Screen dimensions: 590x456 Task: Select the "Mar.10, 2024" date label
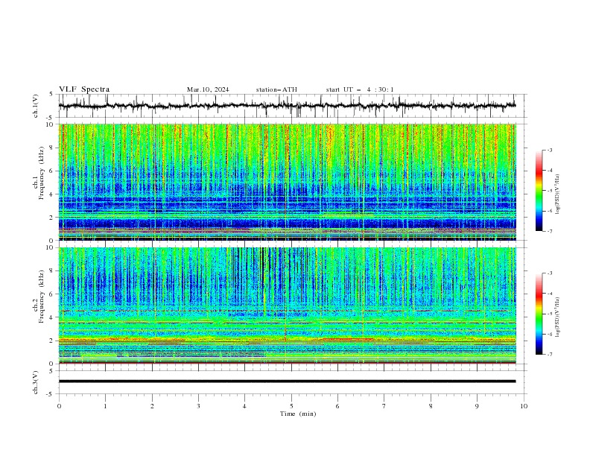pyautogui.click(x=208, y=89)
